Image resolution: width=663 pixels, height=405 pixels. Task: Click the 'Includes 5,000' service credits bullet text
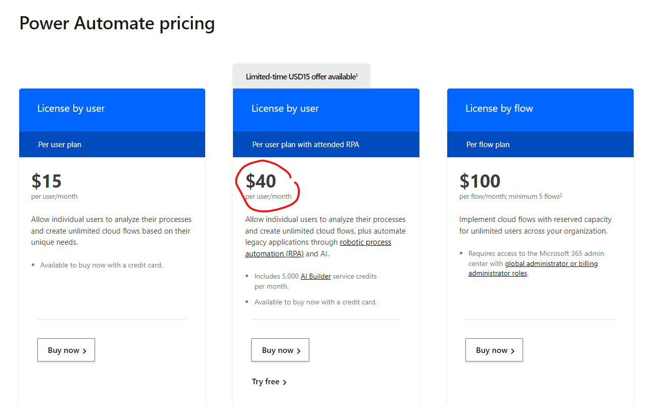(x=277, y=276)
